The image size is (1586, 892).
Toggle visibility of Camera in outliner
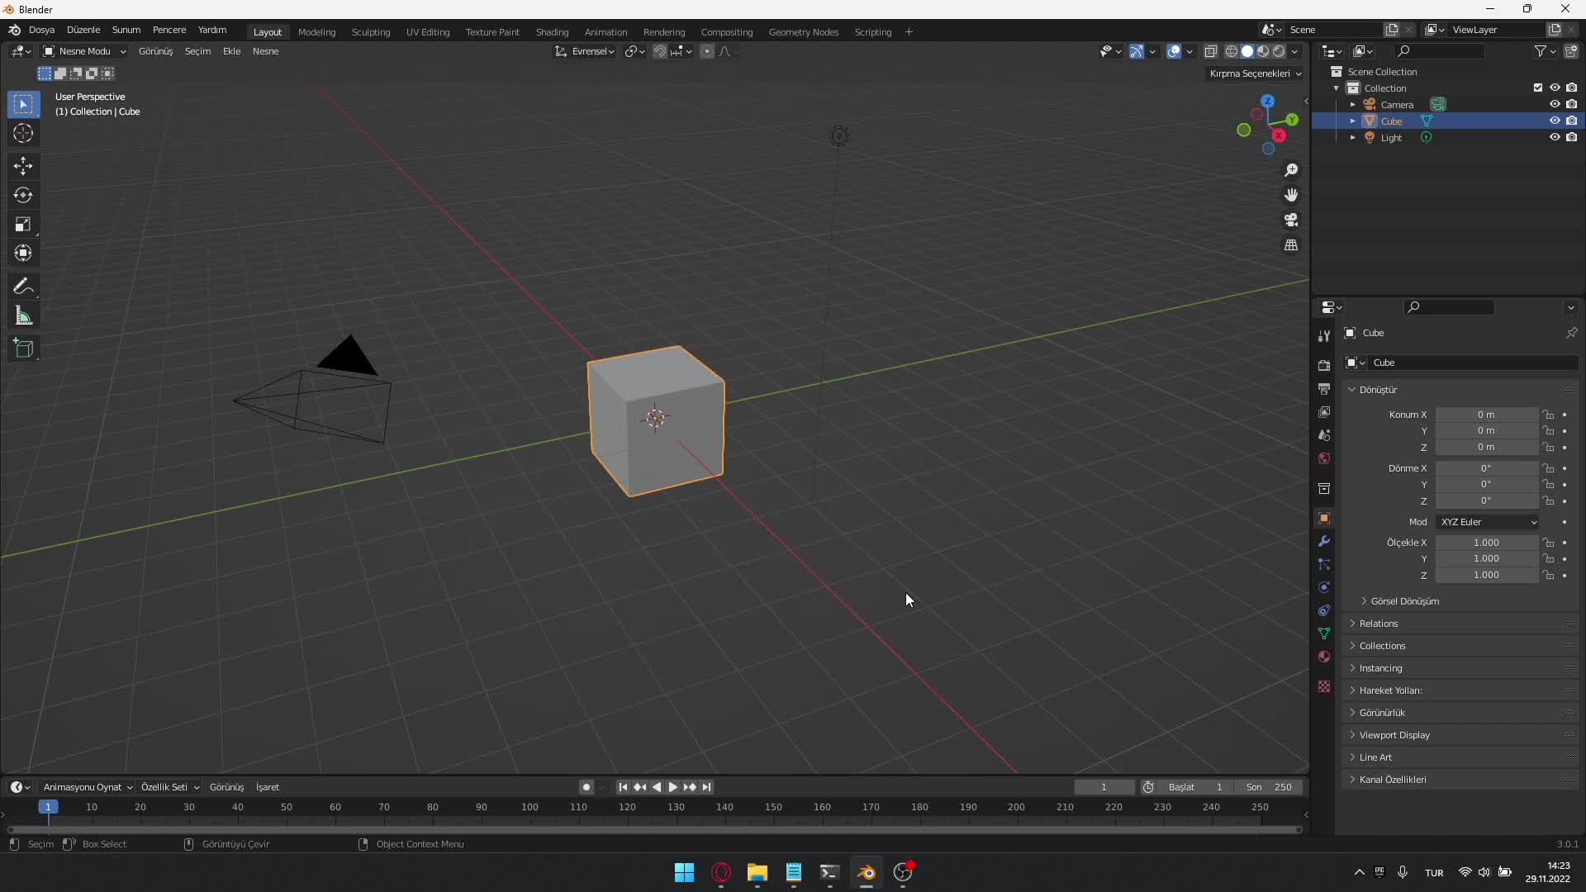coord(1555,103)
